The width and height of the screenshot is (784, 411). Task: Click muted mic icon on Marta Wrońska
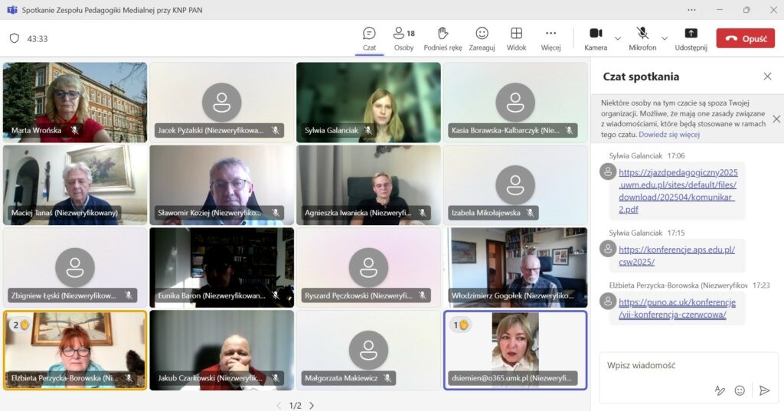pyautogui.click(x=74, y=130)
